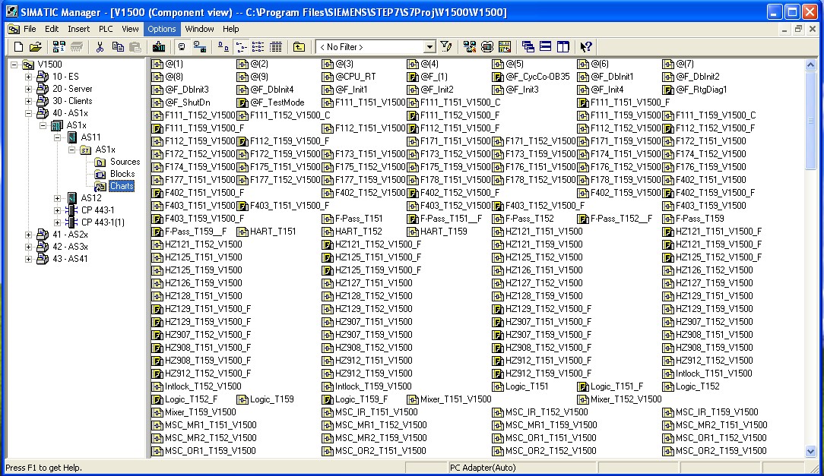Open the Window menu
The width and height of the screenshot is (824, 476).
click(199, 29)
